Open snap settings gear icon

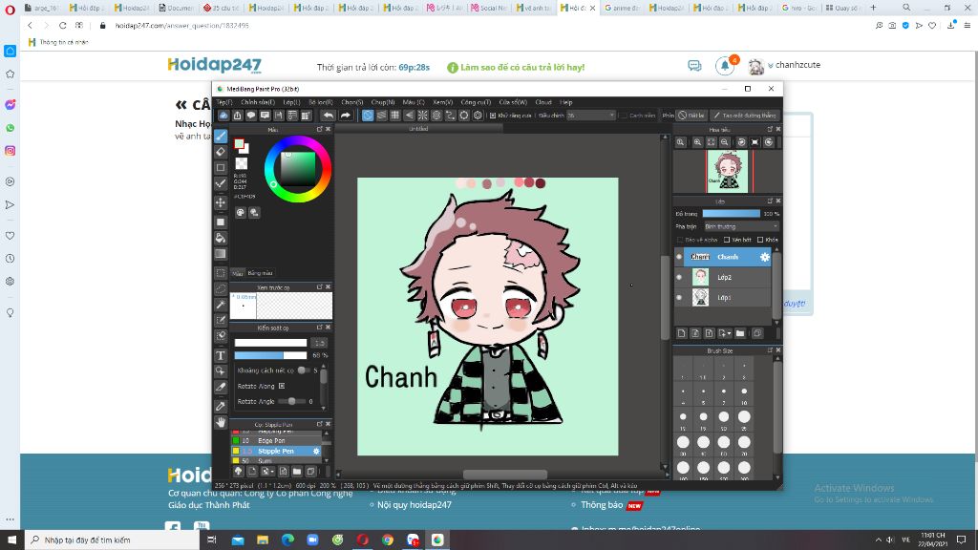478,116
